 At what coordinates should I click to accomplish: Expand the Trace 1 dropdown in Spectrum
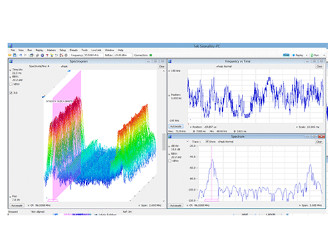click(188, 141)
